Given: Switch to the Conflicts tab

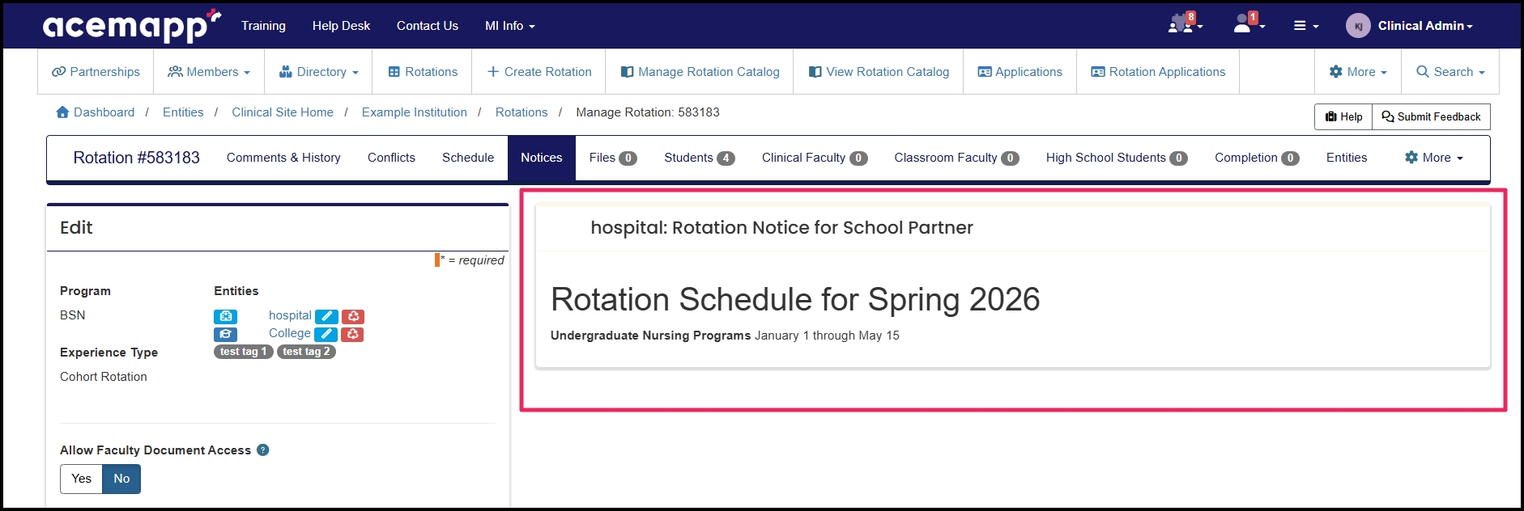Looking at the screenshot, I should coord(391,158).
